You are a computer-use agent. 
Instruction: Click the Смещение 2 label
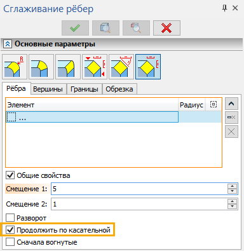27,204
